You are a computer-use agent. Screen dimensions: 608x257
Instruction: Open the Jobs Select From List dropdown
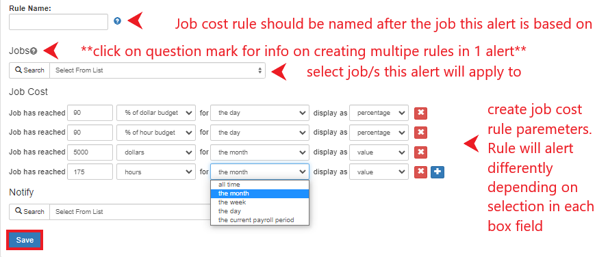click(157, 70)
